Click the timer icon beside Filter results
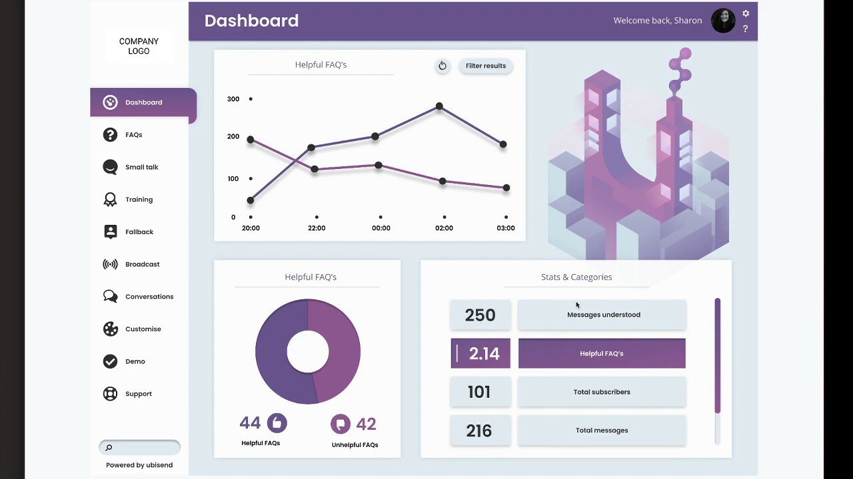 (x=442, y=66)
